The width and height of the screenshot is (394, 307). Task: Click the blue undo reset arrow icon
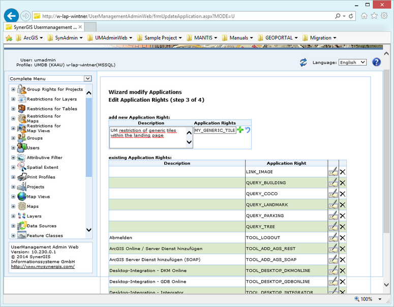coord(248,130)
